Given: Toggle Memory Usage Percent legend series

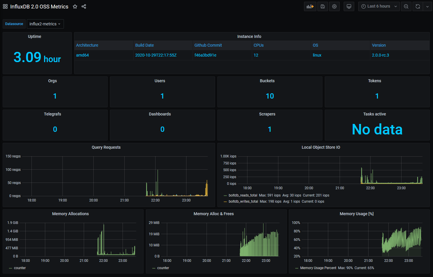Looking at the screenshot, I should coord(318,268).
